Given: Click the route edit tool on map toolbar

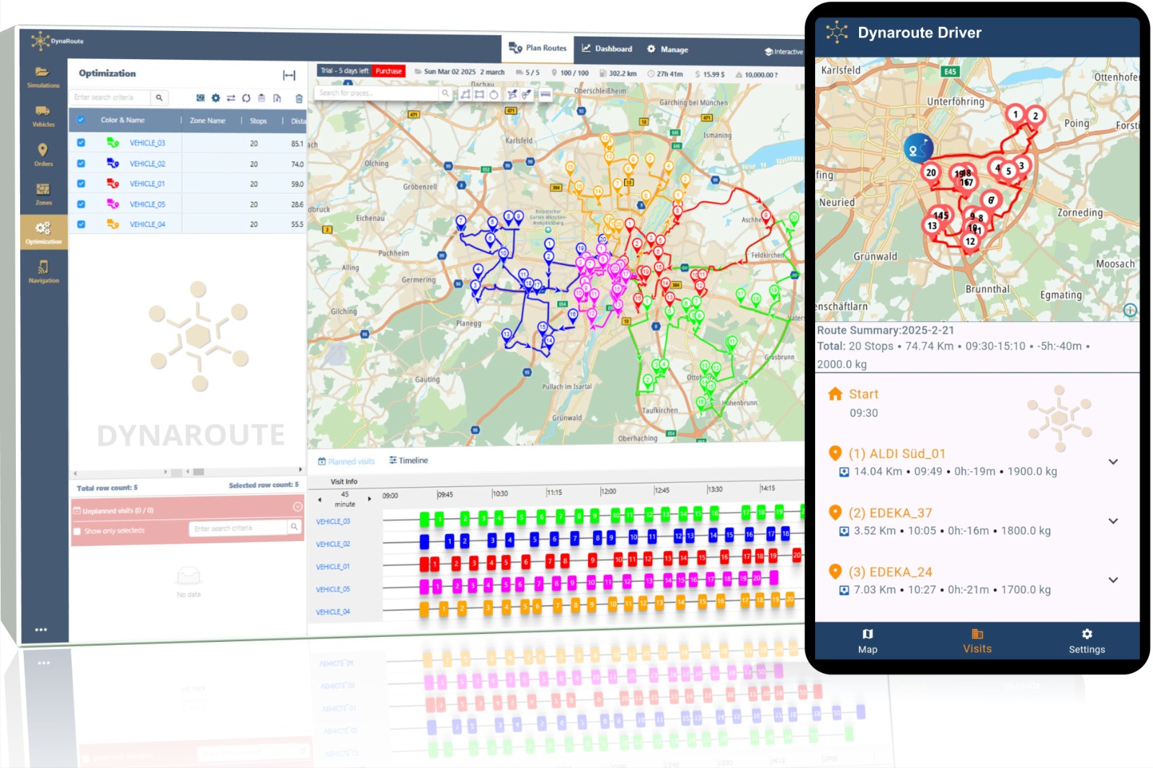Looking at the screenshot, I should click(x=512, y=94).
